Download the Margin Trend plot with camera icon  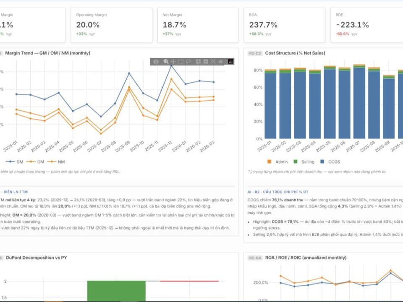(x=156, y=61)
